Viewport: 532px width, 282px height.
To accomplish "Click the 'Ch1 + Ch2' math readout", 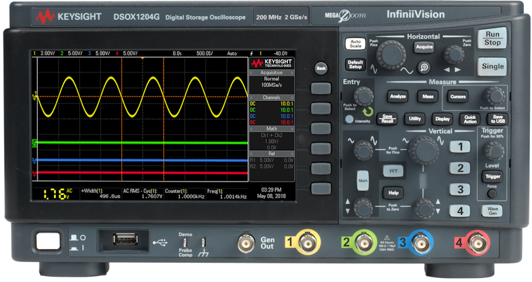I will click(x=271, y=135).
